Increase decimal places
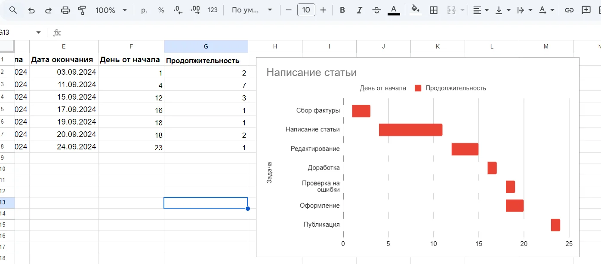The width and height of the screenshot is (601, 264). pyautogui.click(x=195, y=10)
